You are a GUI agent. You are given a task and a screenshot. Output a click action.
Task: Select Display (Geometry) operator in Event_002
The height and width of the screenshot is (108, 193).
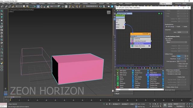click(141, 46)
